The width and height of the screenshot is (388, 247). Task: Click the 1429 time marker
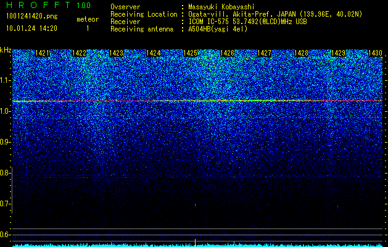click(x=338, y=53)
